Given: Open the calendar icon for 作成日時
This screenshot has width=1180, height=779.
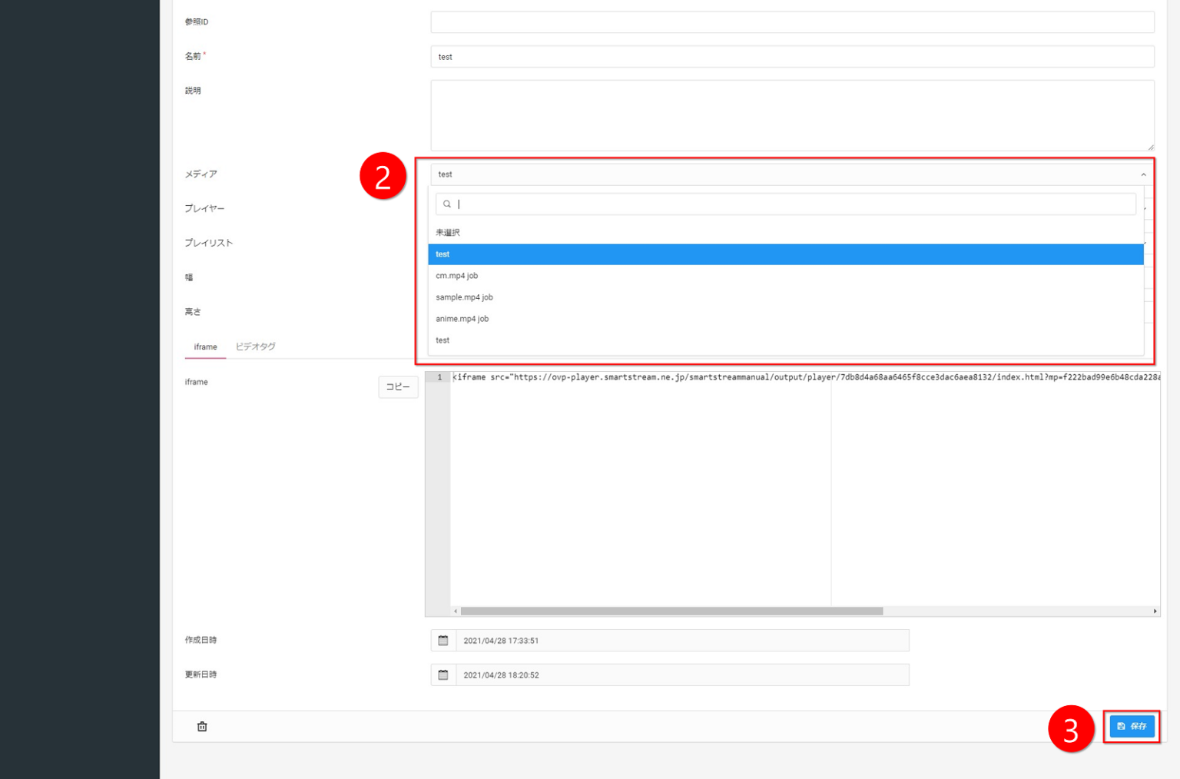Looking at the screenshot, I should pyautogui.click(x=443, y=641).
